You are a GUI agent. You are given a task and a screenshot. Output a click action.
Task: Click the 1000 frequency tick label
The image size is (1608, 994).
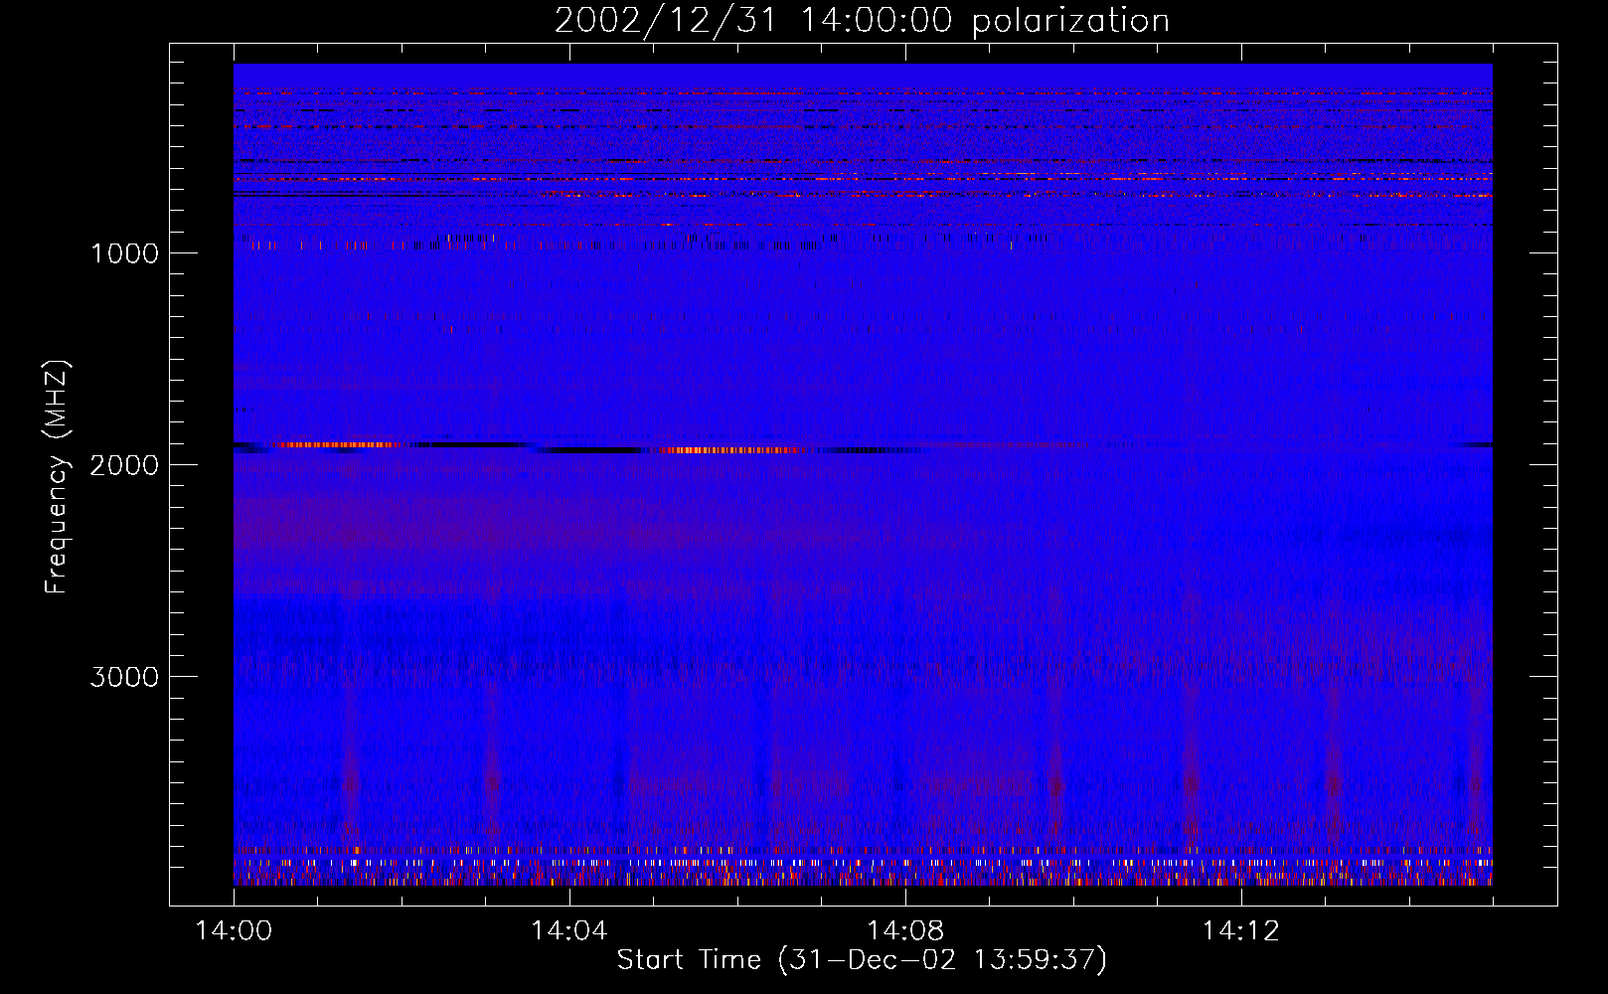pyautogui.click(x=124, y=253)
